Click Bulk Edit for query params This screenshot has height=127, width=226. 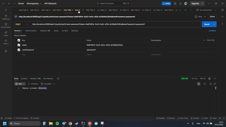[x=211, y=40]
